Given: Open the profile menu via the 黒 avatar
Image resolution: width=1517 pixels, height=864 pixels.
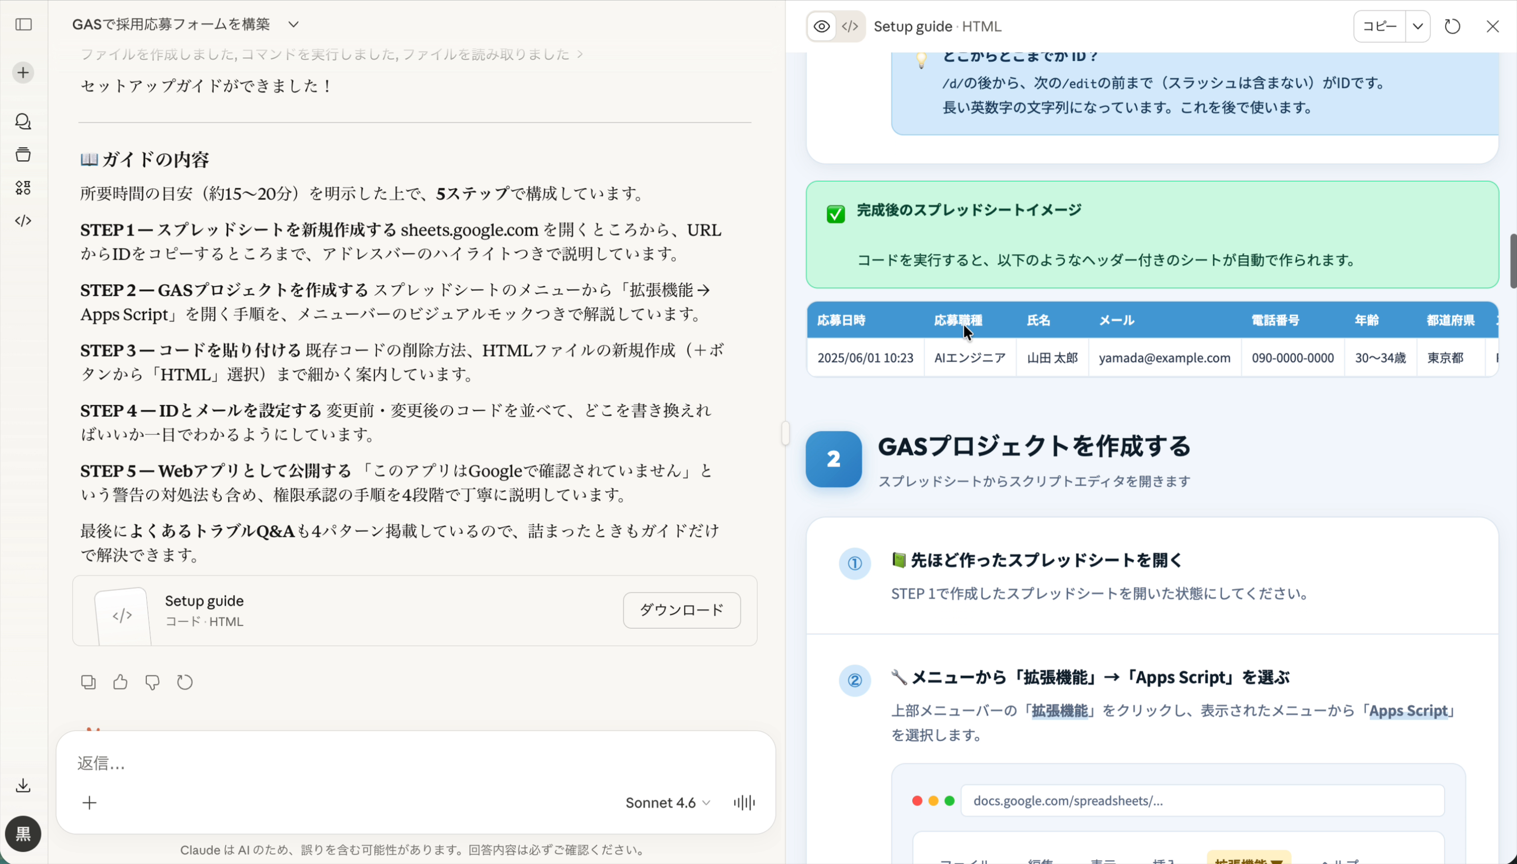Looking at the screenshot, I should [x=23, y=834].
